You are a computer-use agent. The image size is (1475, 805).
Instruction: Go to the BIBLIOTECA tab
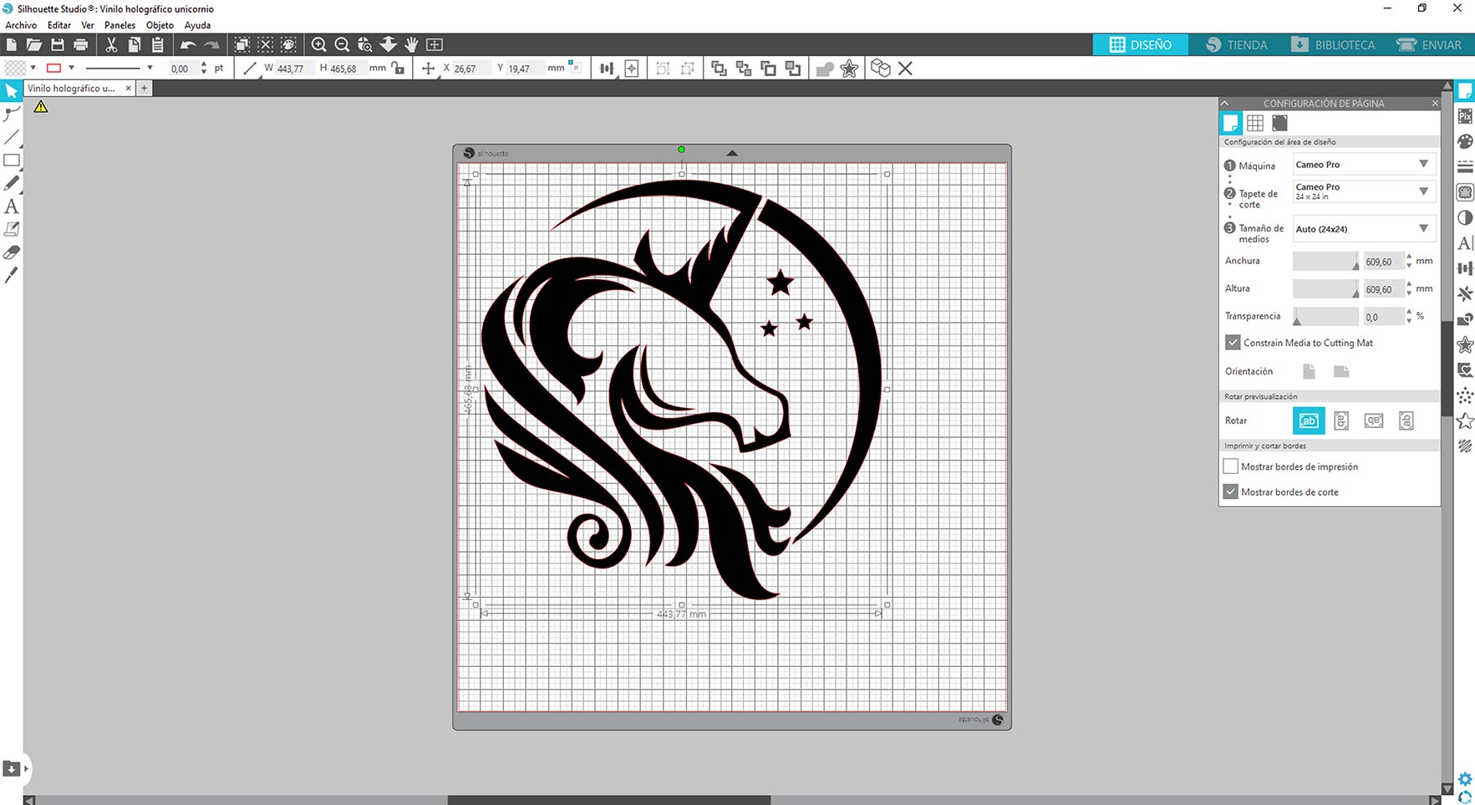click(1333, 45)
